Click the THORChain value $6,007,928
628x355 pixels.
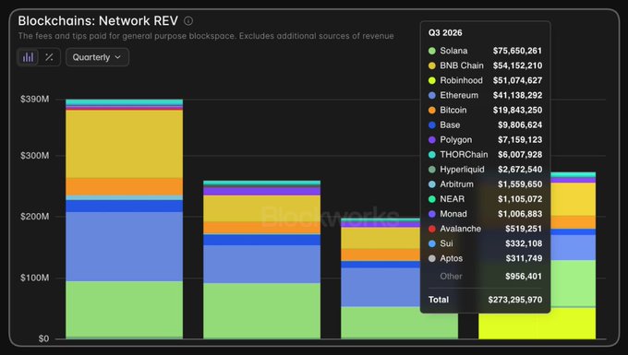520,154
